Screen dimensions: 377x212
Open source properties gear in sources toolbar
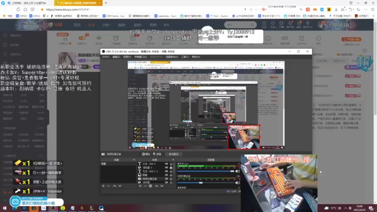point(150,186)
